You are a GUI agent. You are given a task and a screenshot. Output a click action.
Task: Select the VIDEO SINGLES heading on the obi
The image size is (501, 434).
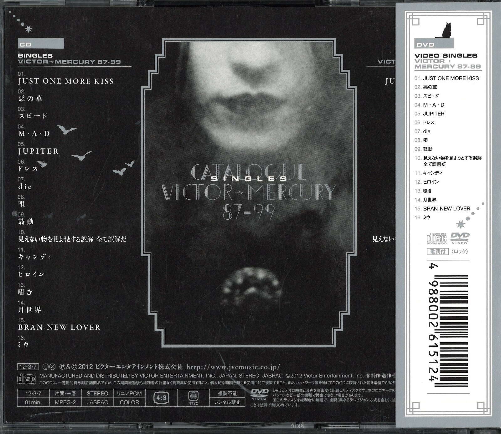click(x=446, y=55)
